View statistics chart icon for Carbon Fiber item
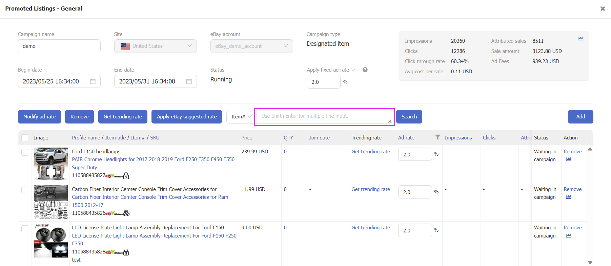Screen dimensions: 611x266 point(568,197)
